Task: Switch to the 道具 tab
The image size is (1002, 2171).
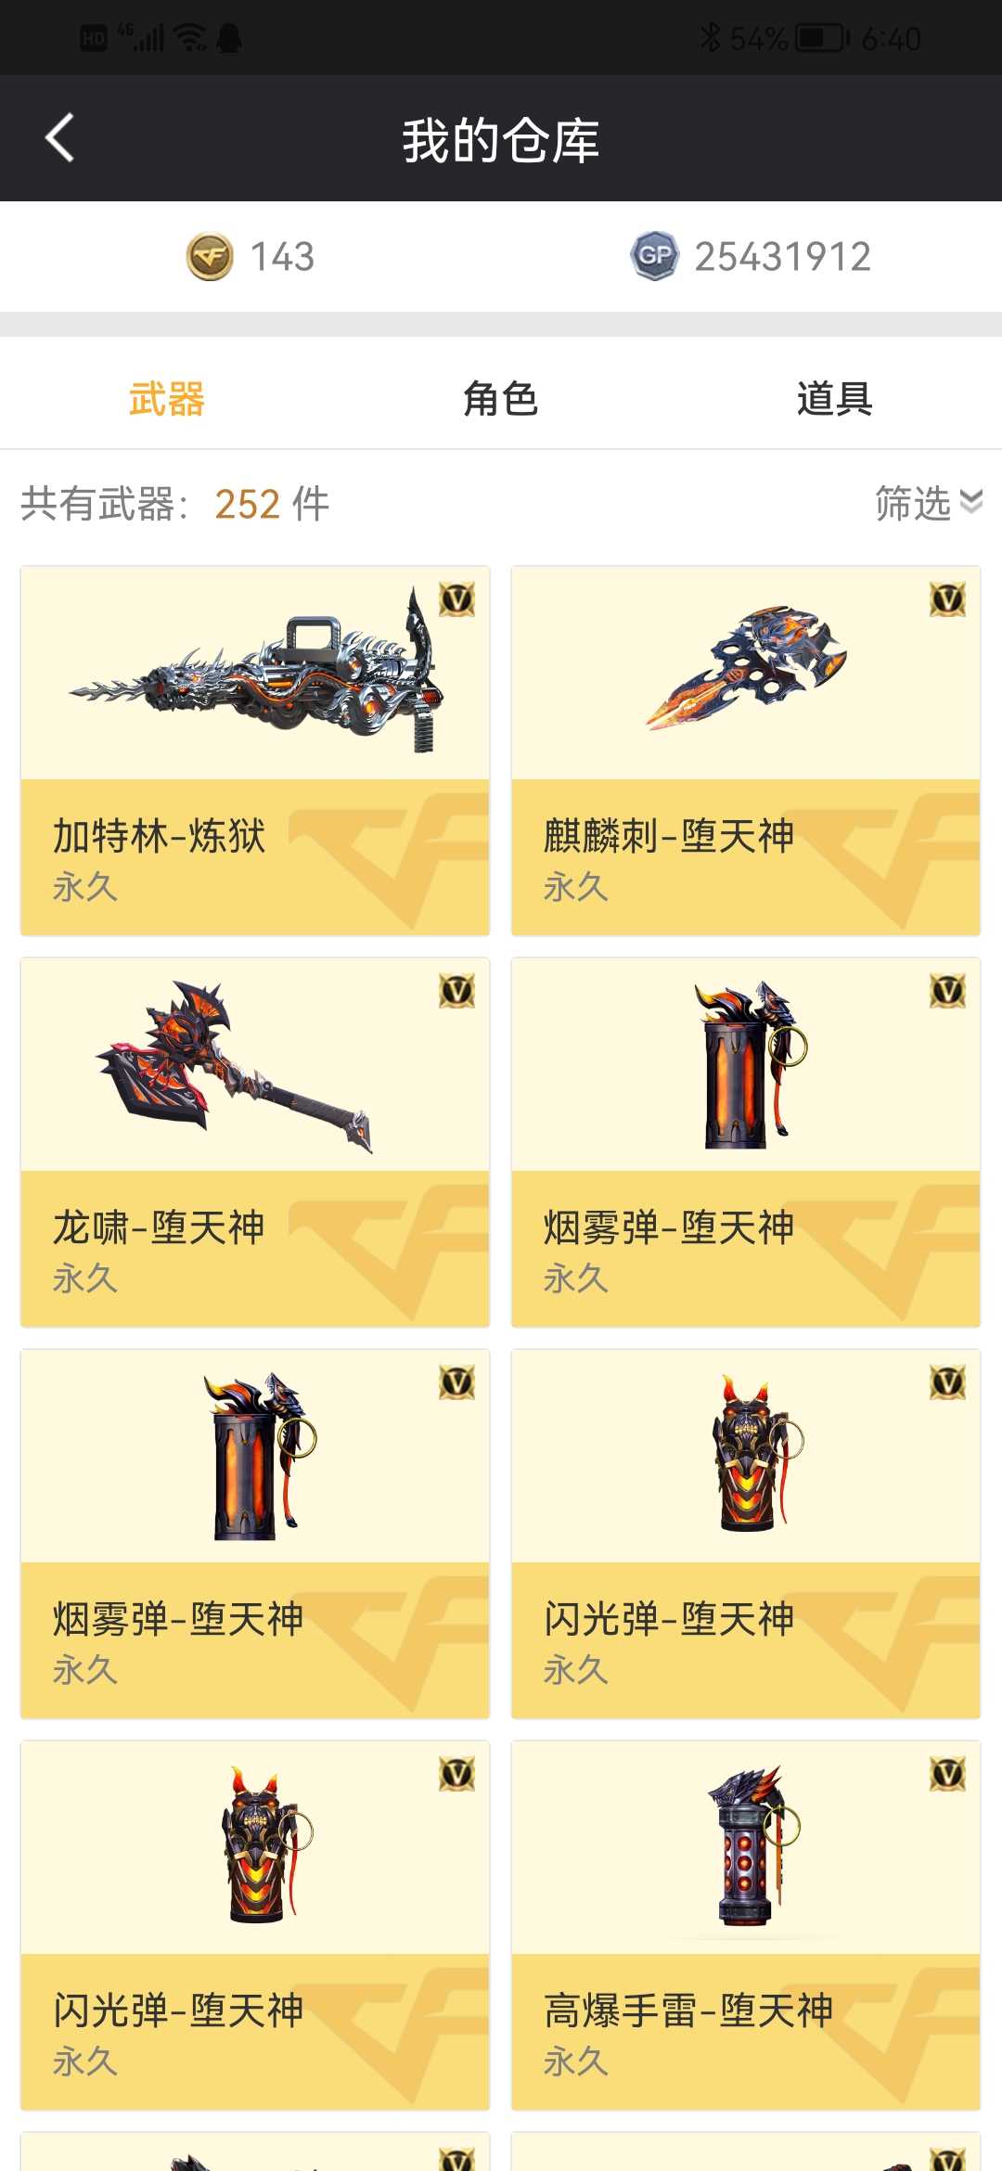Action: [834, 399]
